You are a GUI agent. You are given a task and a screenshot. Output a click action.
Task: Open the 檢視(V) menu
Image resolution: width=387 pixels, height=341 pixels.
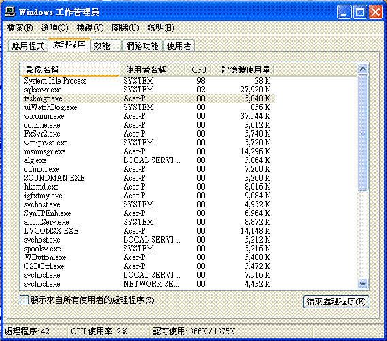coord(90,28)
